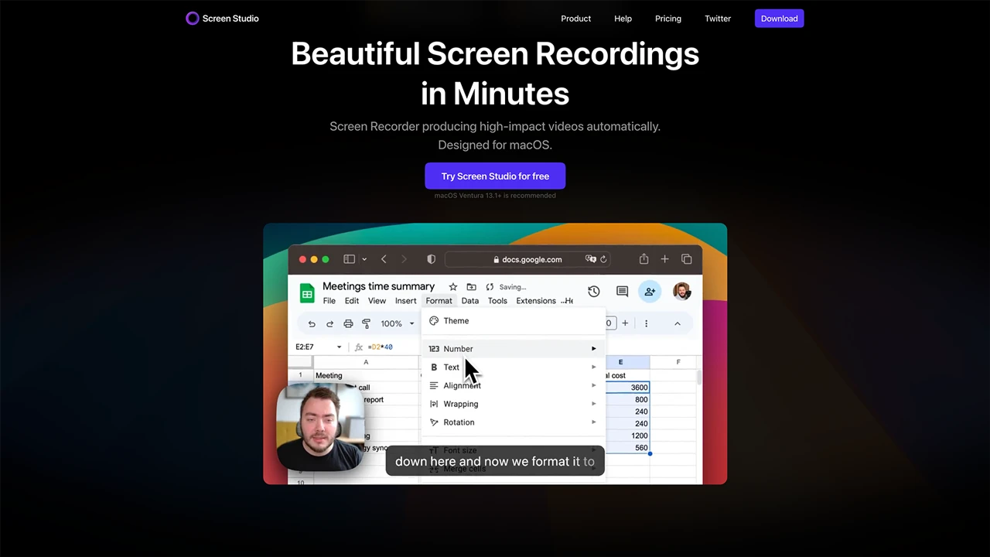Open version history clock icon

[x=593, y=292]
